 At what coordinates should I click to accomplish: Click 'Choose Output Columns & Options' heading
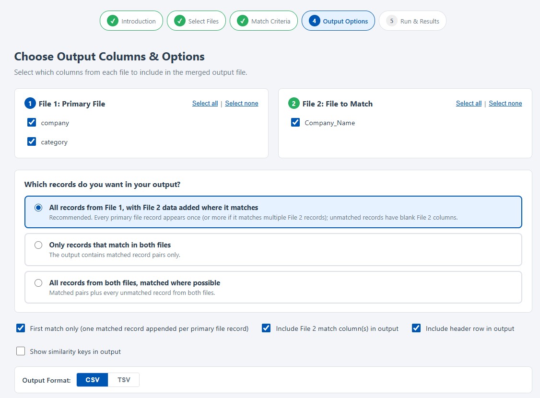coord(109,57)
